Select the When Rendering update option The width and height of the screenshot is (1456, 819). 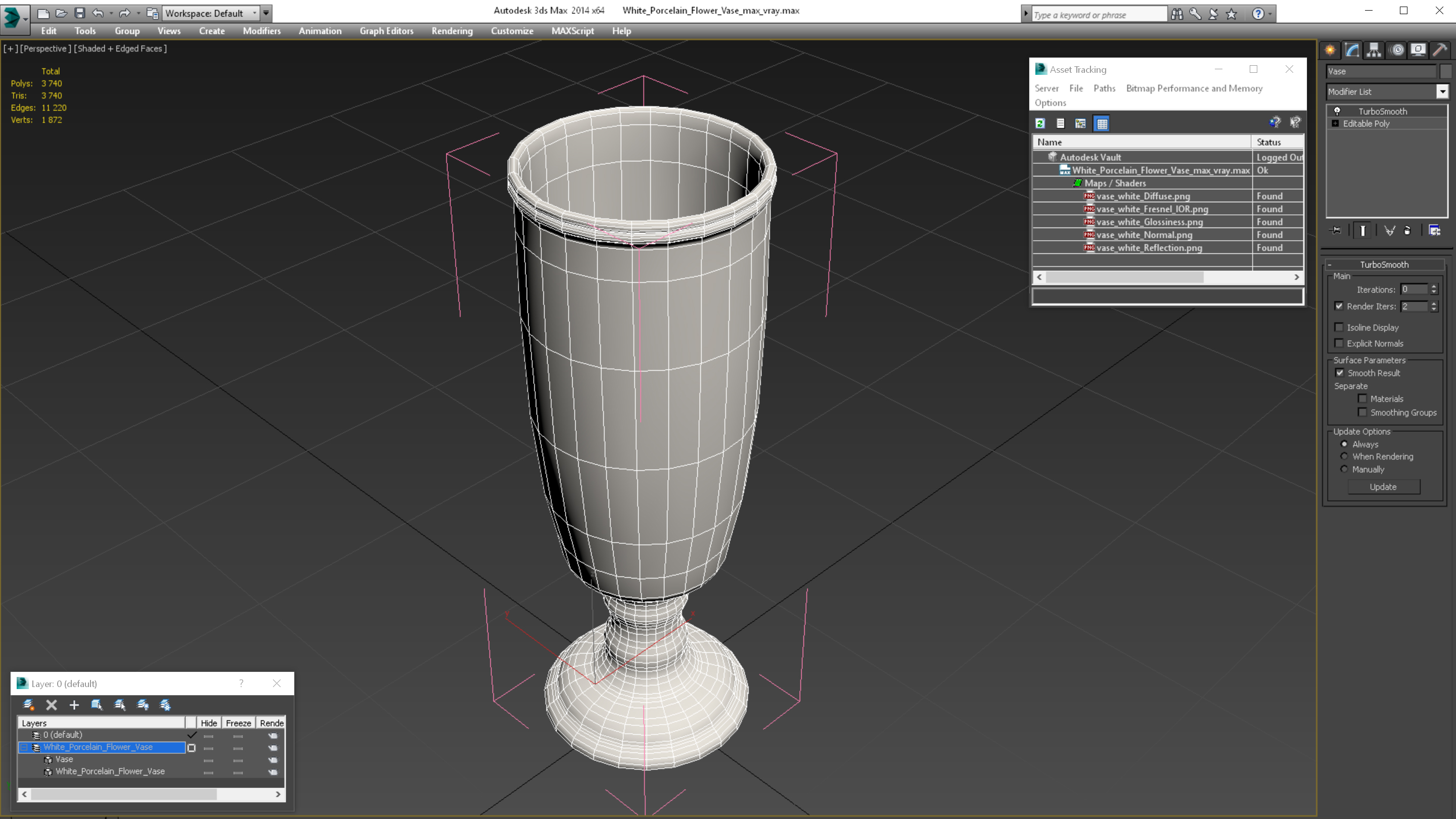pyautogui.click(x=1344, y=457)
